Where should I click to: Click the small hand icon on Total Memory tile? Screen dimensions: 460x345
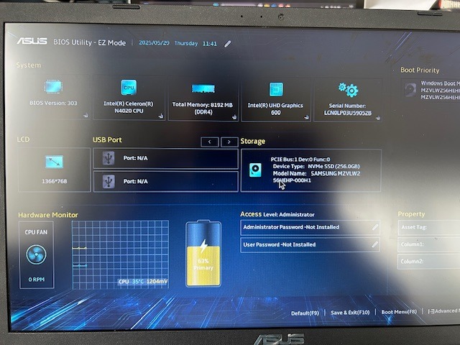[x=234, y=117]
